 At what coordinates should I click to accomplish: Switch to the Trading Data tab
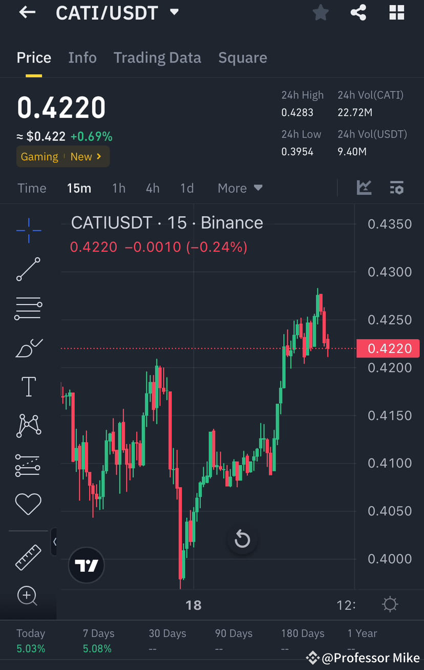click(x=157, y=57)
